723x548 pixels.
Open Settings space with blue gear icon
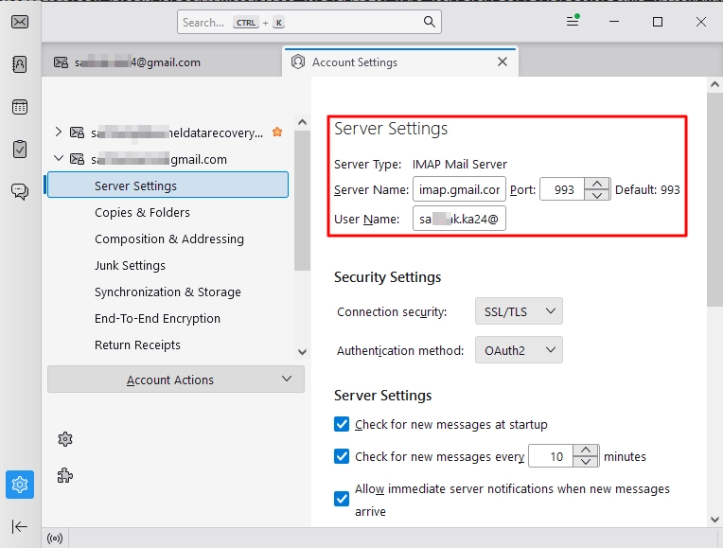coord(20,485)
